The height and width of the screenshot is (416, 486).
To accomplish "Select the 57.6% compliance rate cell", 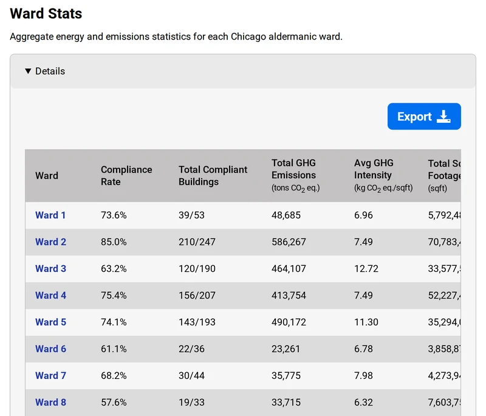I will click(x=114, y=402).
